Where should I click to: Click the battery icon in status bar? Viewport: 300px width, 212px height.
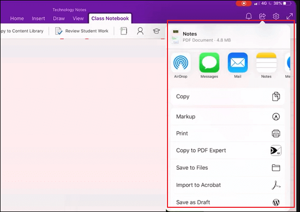[287, 3]
